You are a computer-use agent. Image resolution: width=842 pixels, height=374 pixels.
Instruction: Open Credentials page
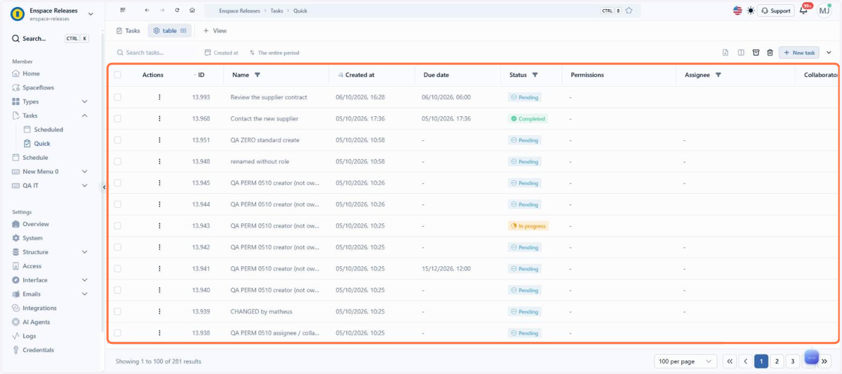click(38, 350)
